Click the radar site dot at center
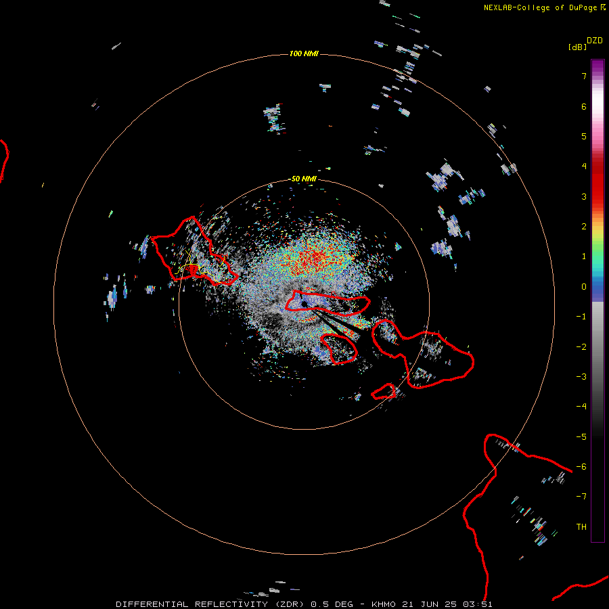609x609 pixels. click(x=304, y=304)
